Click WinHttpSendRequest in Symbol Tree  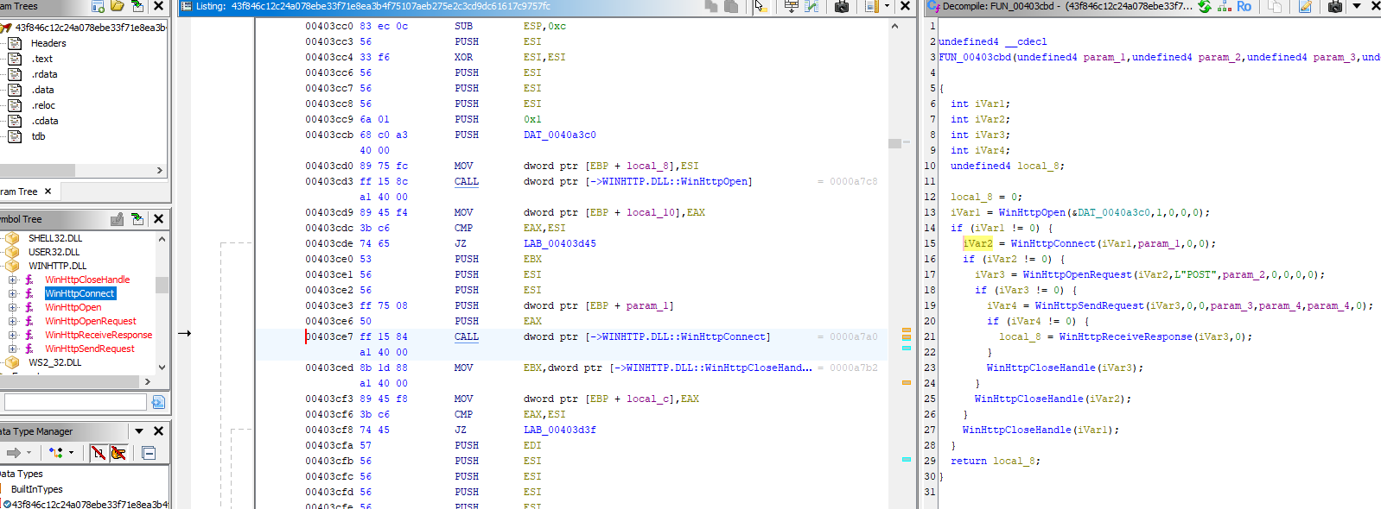[90, 349]
